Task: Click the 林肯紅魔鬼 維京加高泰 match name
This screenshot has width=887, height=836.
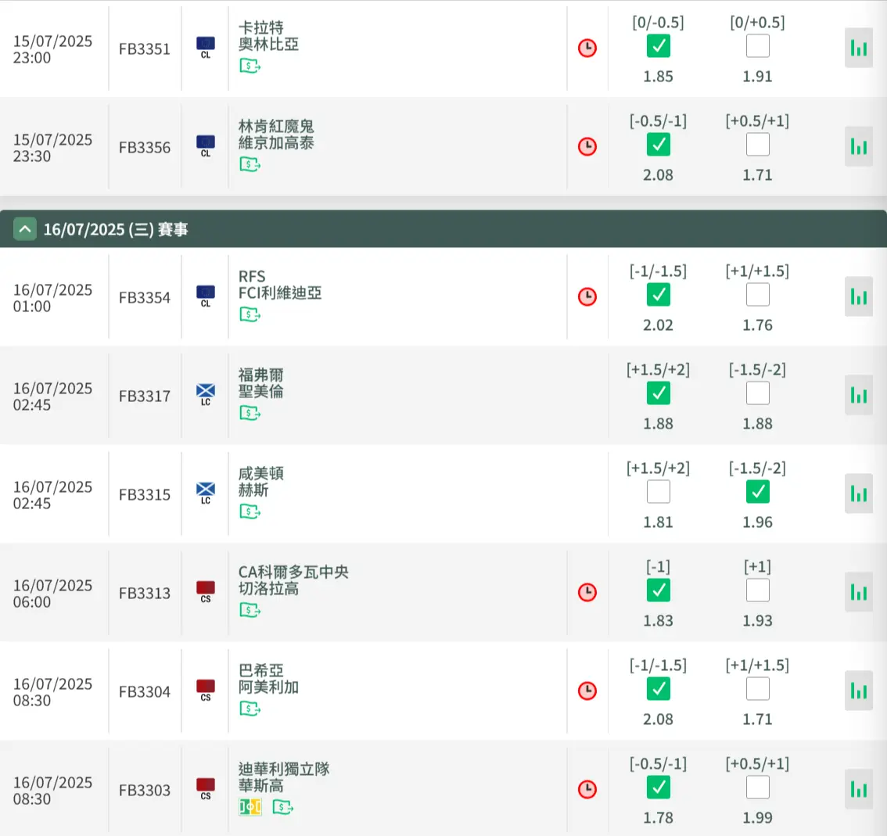Action: click(276, 135)
